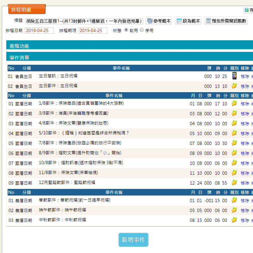Click event name 端午節郵件：端午節祝福
Viewport: 253px width, 253px height.
coord(62,210)
